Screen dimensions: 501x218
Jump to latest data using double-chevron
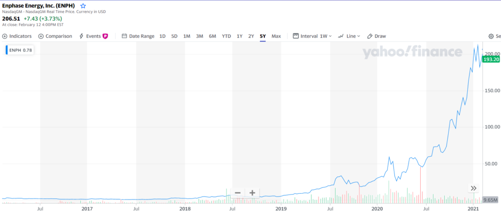(x=474, y=188)
